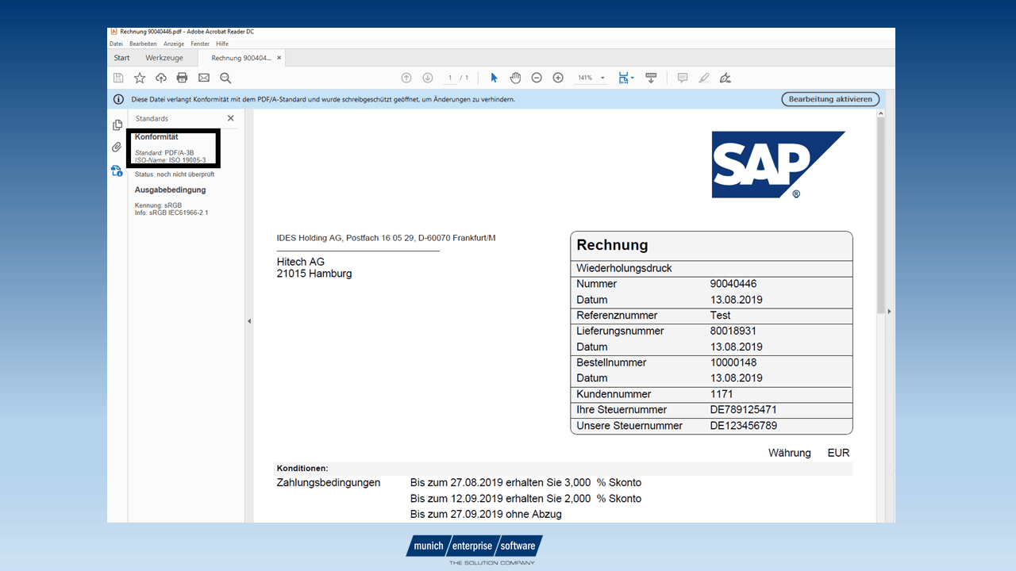The height and width of the screenshot is (571, 1016).
Task: Click the scrolling mode icon
Action: click(x=651, y=78)
